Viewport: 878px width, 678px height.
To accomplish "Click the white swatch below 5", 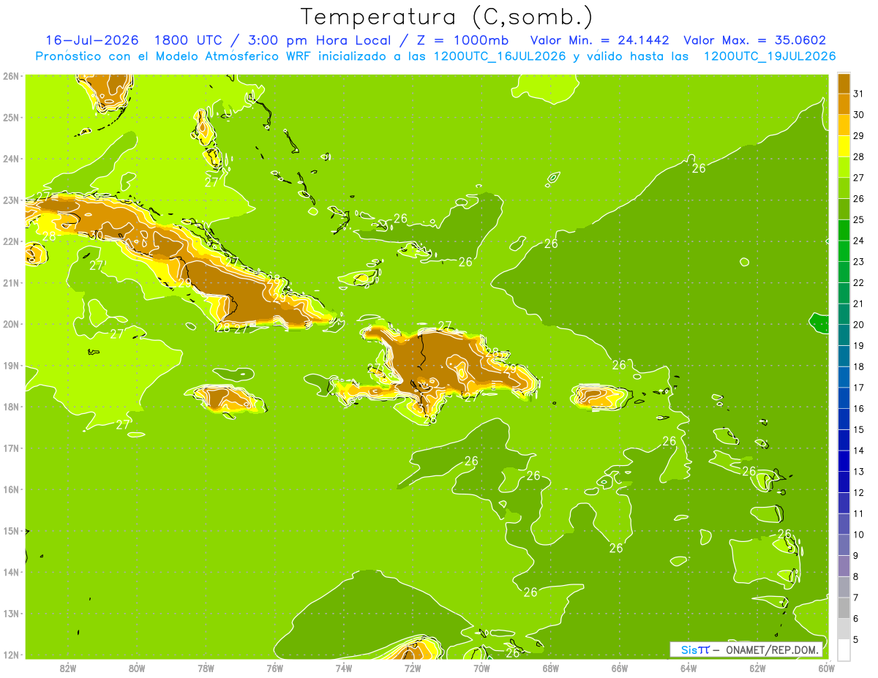I will click(x=844, y=649).
